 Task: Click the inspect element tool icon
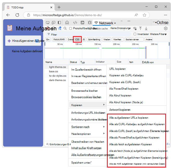48,23
